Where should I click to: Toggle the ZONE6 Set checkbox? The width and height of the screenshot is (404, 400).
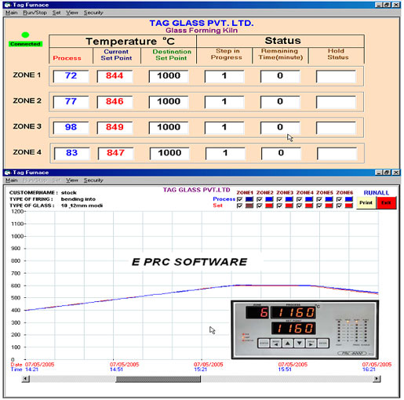339,205
